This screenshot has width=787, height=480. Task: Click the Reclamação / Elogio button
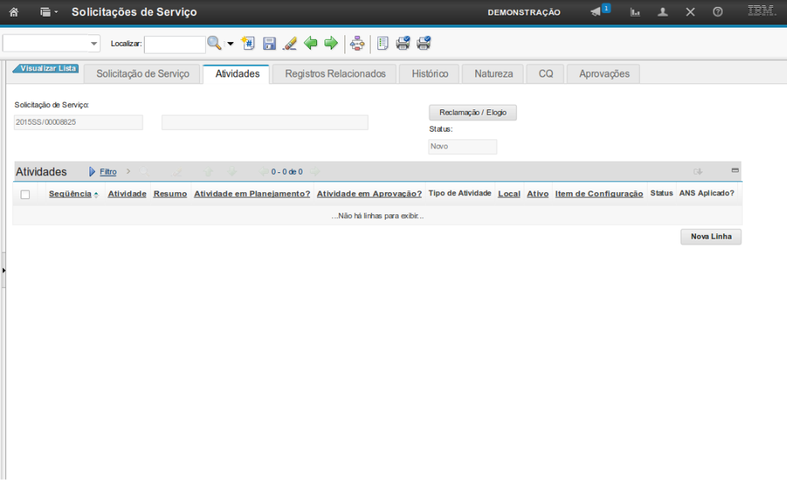click(472, 113)
